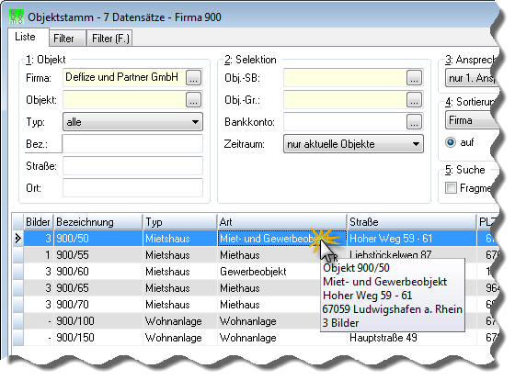Image resolution: width=515 pixels, height=380 pixels.
Task: Click the Bez. label button
Action: pyautogui.click(x=43, y=143)
